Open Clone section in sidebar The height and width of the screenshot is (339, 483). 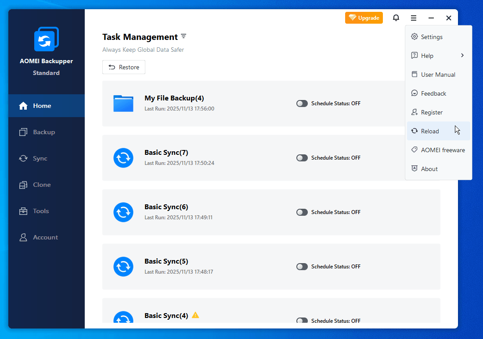42,185
